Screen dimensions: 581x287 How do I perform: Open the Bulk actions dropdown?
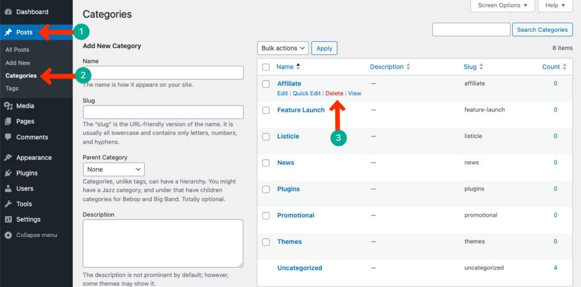(x=283, y=48)
